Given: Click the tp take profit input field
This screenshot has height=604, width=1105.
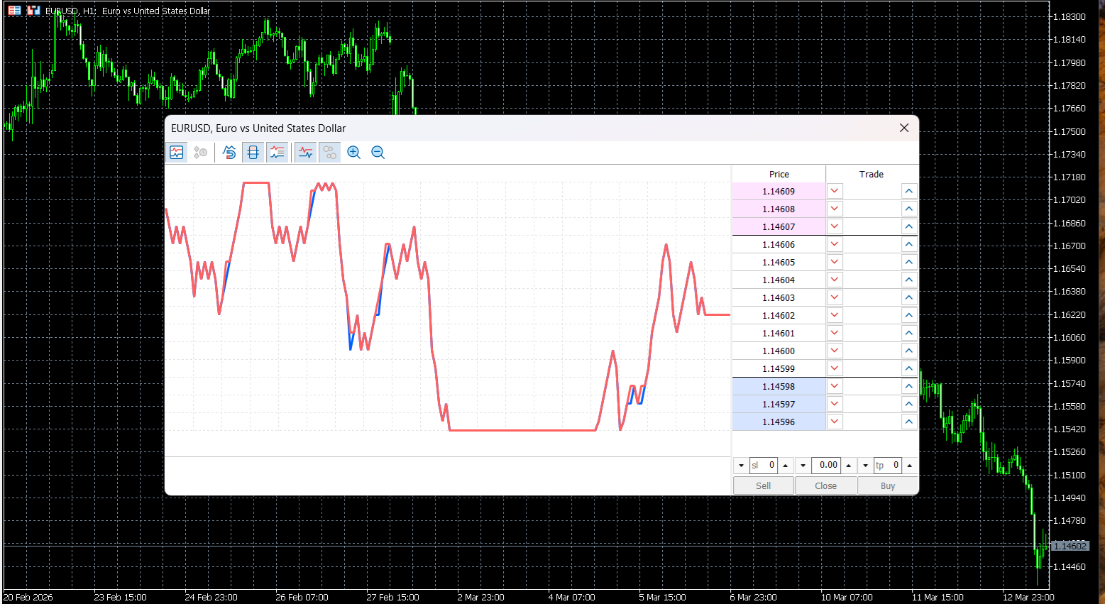Looking at the screenshot, I should tap(888, 466).
